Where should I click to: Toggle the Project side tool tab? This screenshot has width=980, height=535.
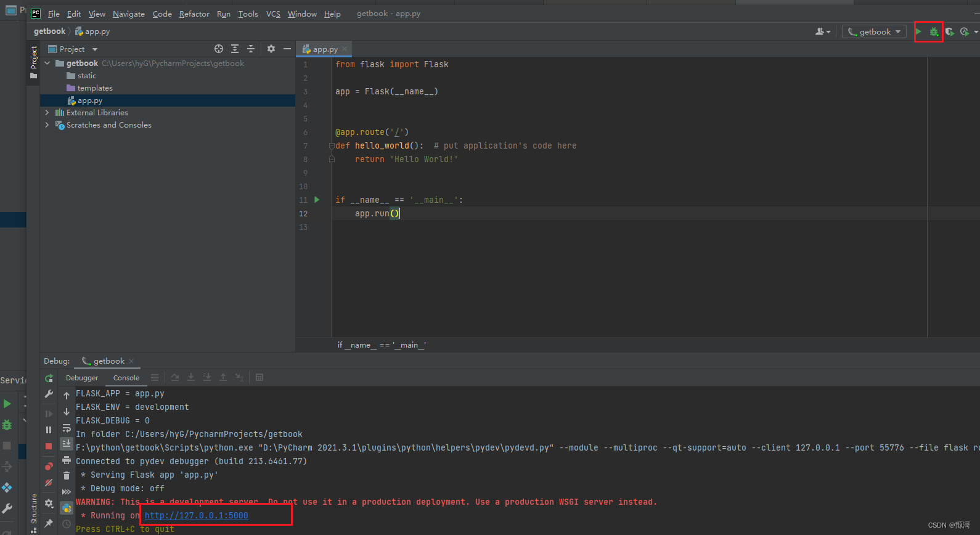point(33,62)
